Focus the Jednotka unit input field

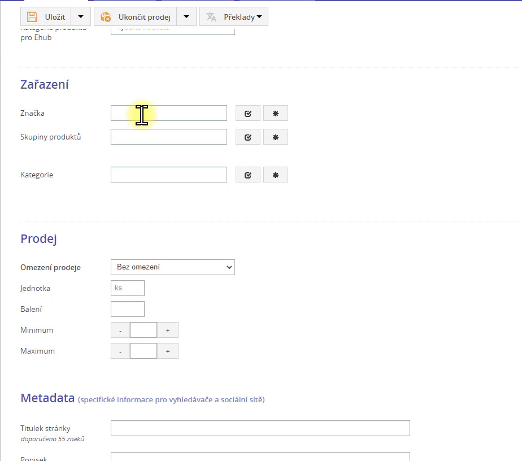point(128,288)
